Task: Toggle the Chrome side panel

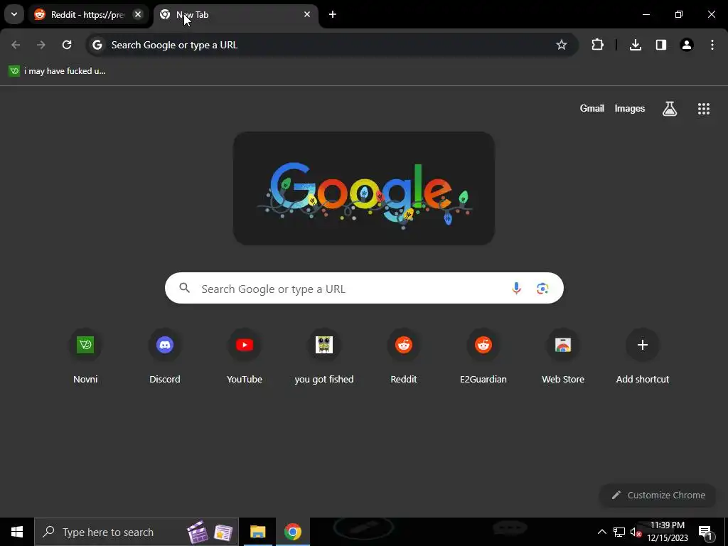Action: tap(661, 45)
